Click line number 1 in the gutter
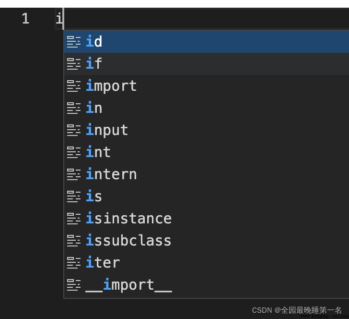This screenshot has height=319, width=349. 25,18
